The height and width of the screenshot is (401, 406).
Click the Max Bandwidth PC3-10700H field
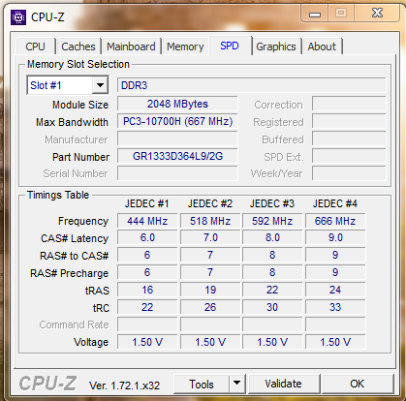pos(177,121)
